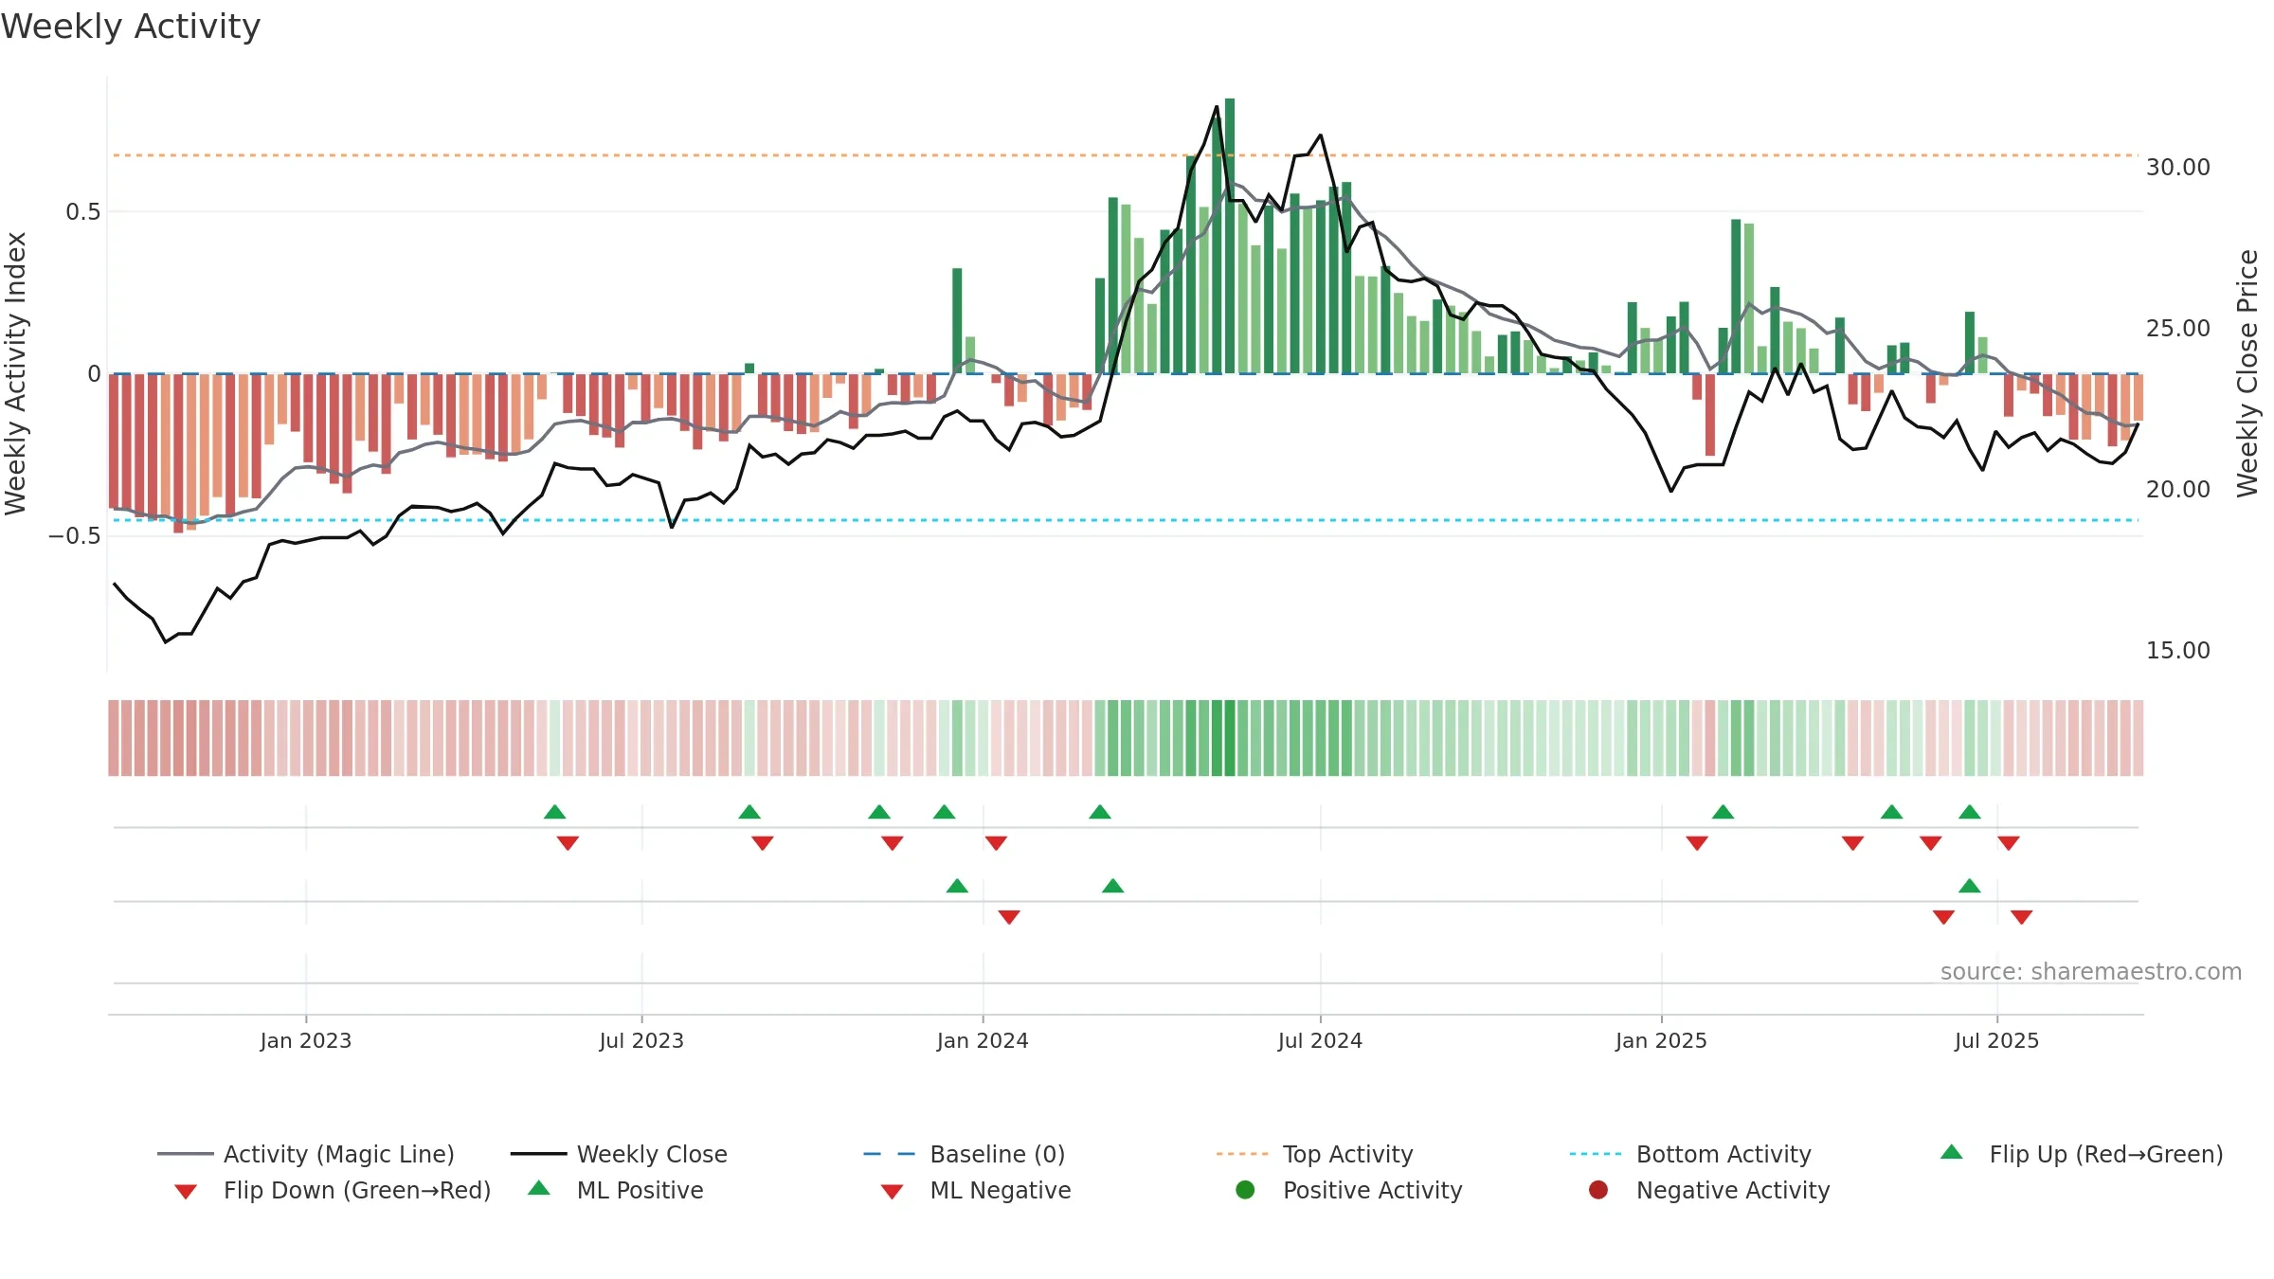Open the source: sharemaestro.com link
The width and height of the screenshot is (2274, 1279).
2091,971
